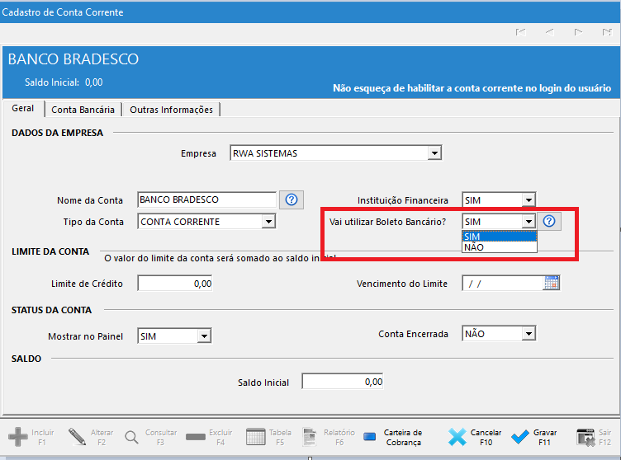The height and width of the screenshot is (460, 621).
Task: Expand the Mostrar no Painel dropdown
Action: pyautogui.click(x=204, y=336)
